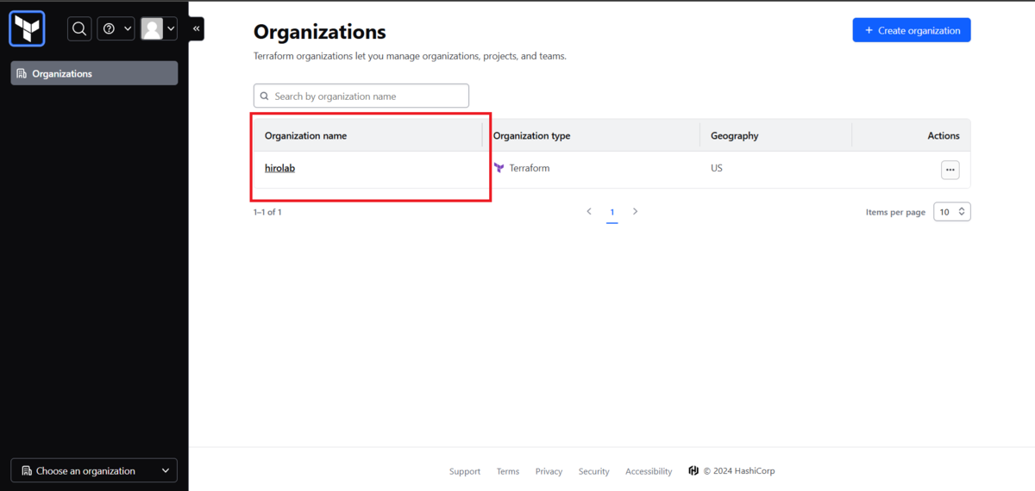Image resolution: width=1035 pixels, height=491 pixels.
Task: Open the Accessibility footer link
Action: click(x=649, y=471)
